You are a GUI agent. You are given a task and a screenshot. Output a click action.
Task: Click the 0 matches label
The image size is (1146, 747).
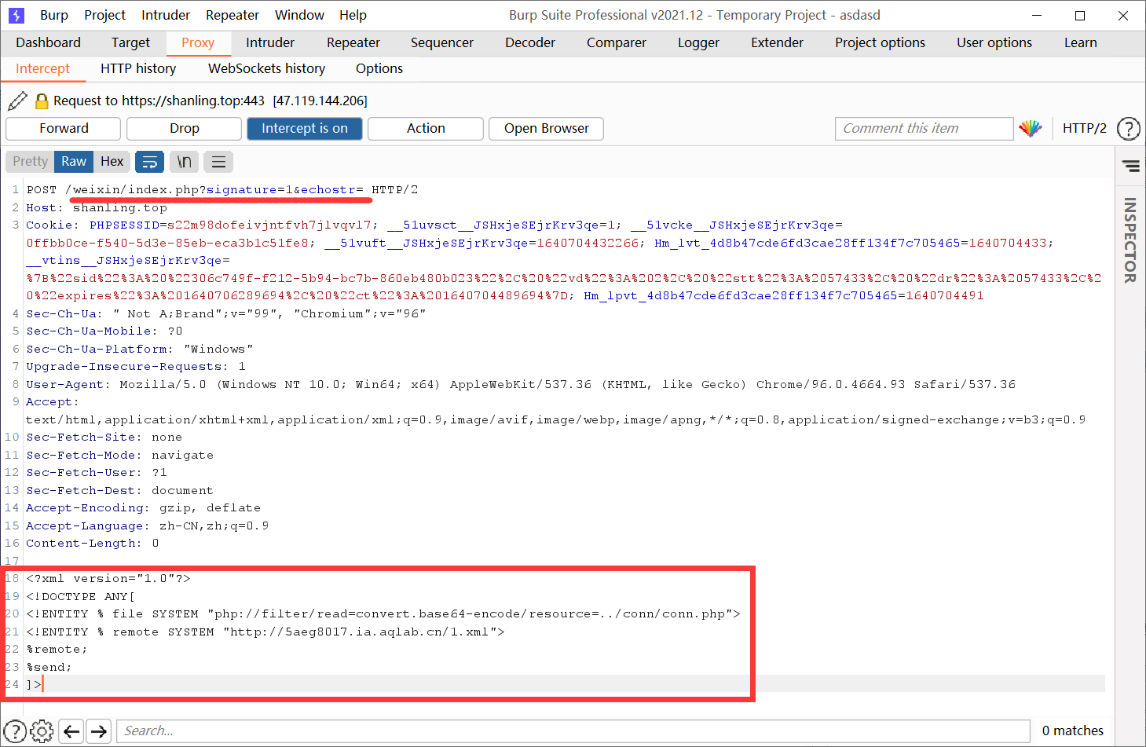pos(1072,731)
